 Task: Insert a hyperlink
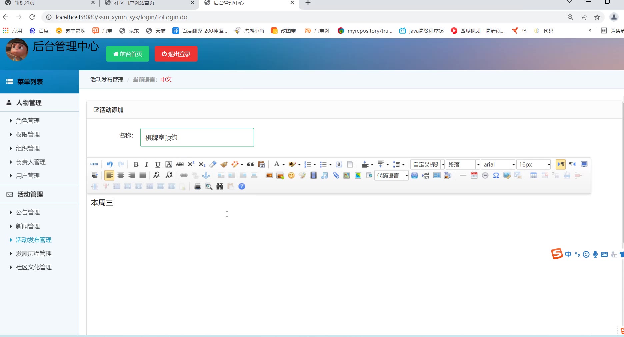(184, 175)
